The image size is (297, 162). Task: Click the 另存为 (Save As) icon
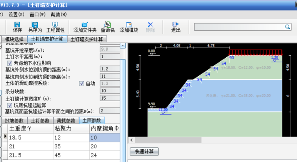(35, 25)
